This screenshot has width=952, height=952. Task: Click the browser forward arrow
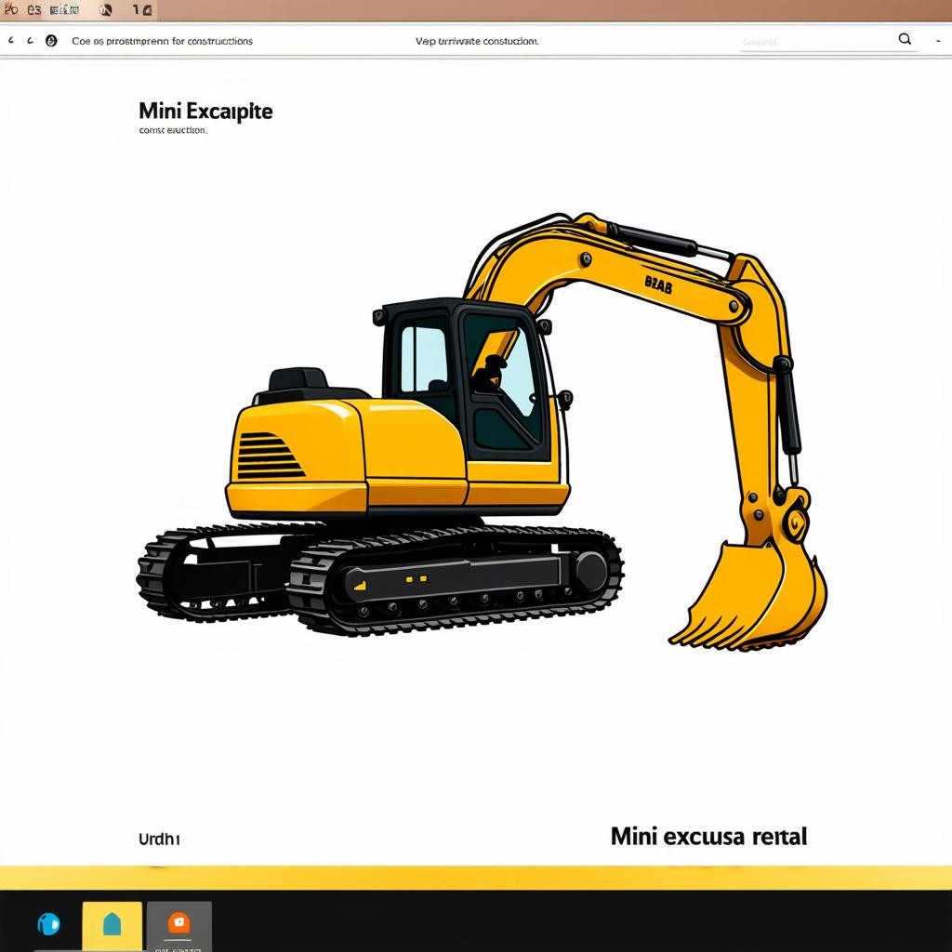(30, 41)
